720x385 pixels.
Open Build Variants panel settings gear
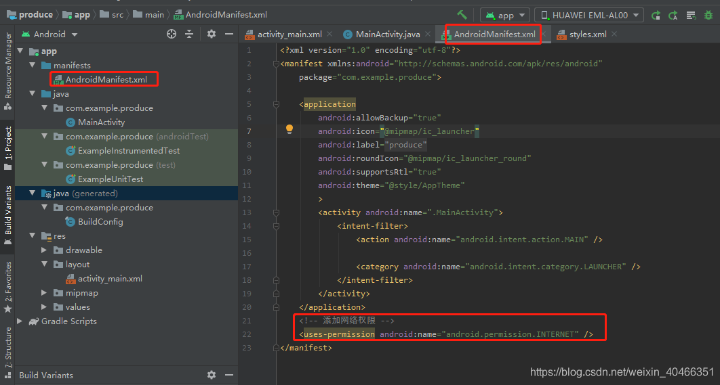[x=212, y=375]
